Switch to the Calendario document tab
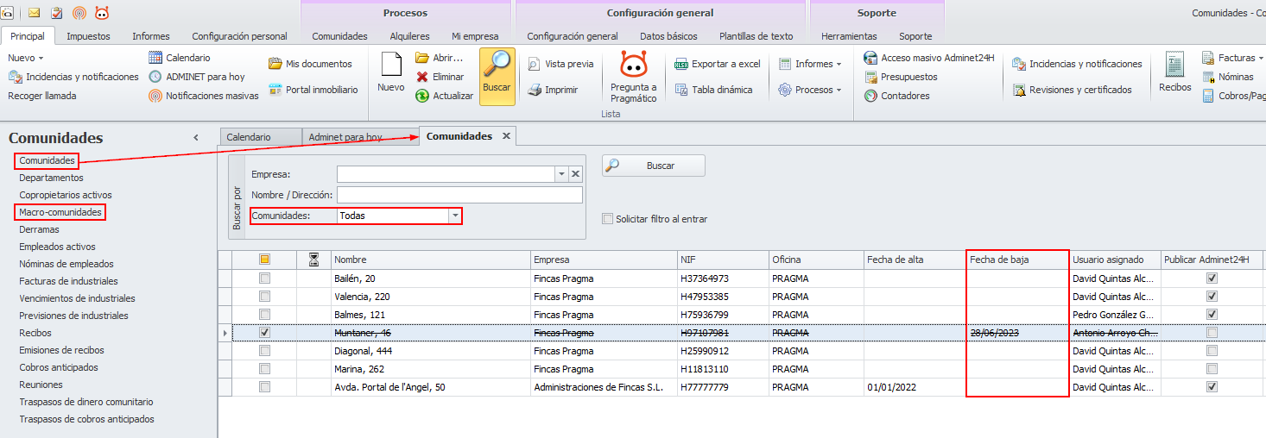 tap(248, 137)
